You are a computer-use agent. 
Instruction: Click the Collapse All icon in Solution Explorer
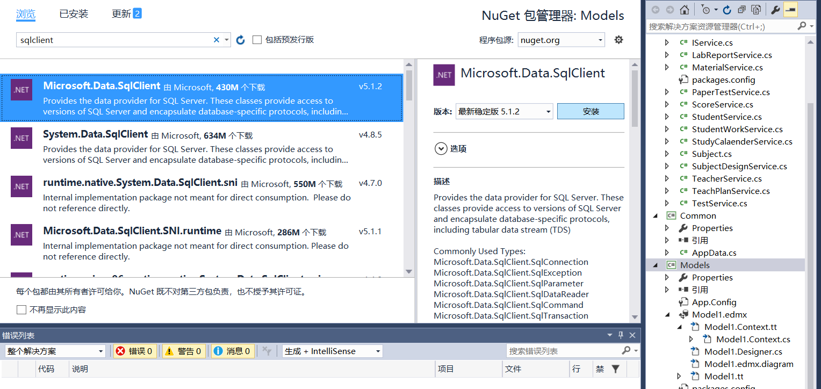(x=741, y=10)
